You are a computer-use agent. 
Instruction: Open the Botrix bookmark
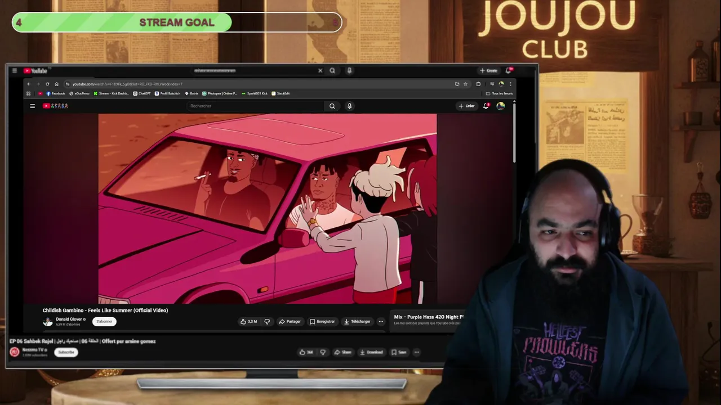pyautogui.click(x=192, y=93)
